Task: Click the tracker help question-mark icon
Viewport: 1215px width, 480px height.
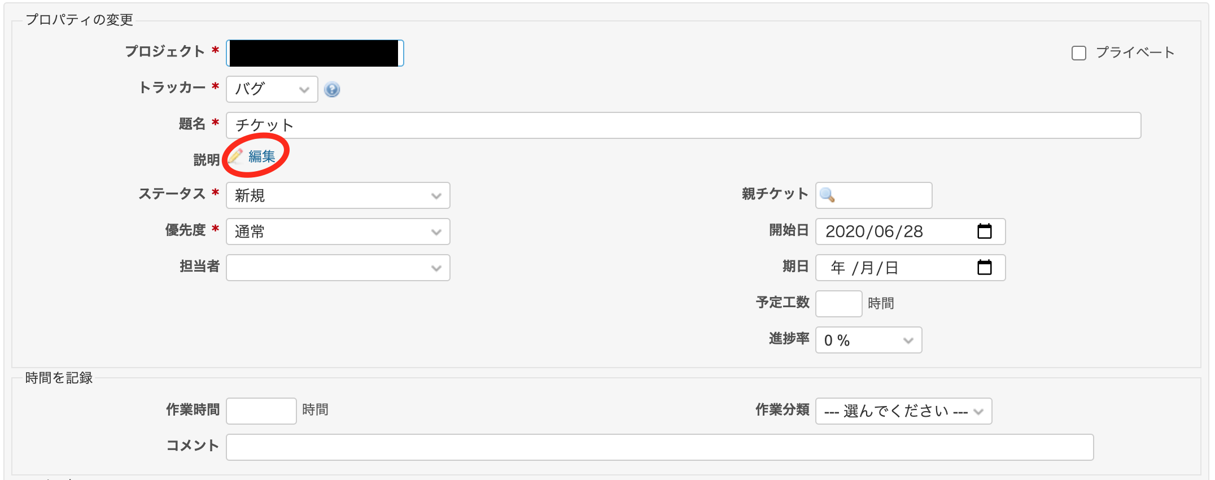Action: coord(332,89)
